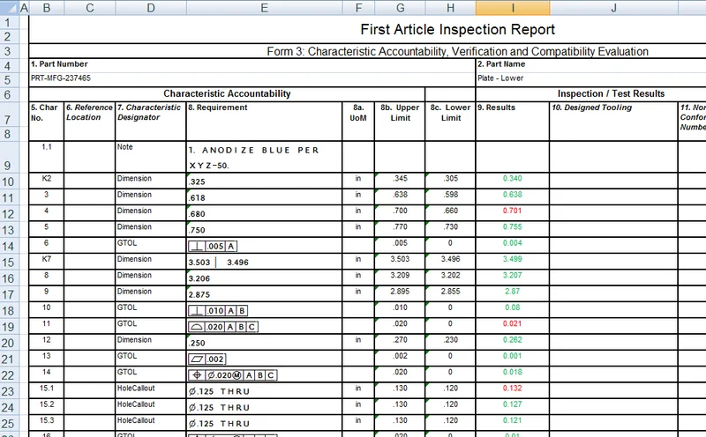The image size is (706, 437).
Task: Click the First Article Inspection Report title
Action: 457,29
